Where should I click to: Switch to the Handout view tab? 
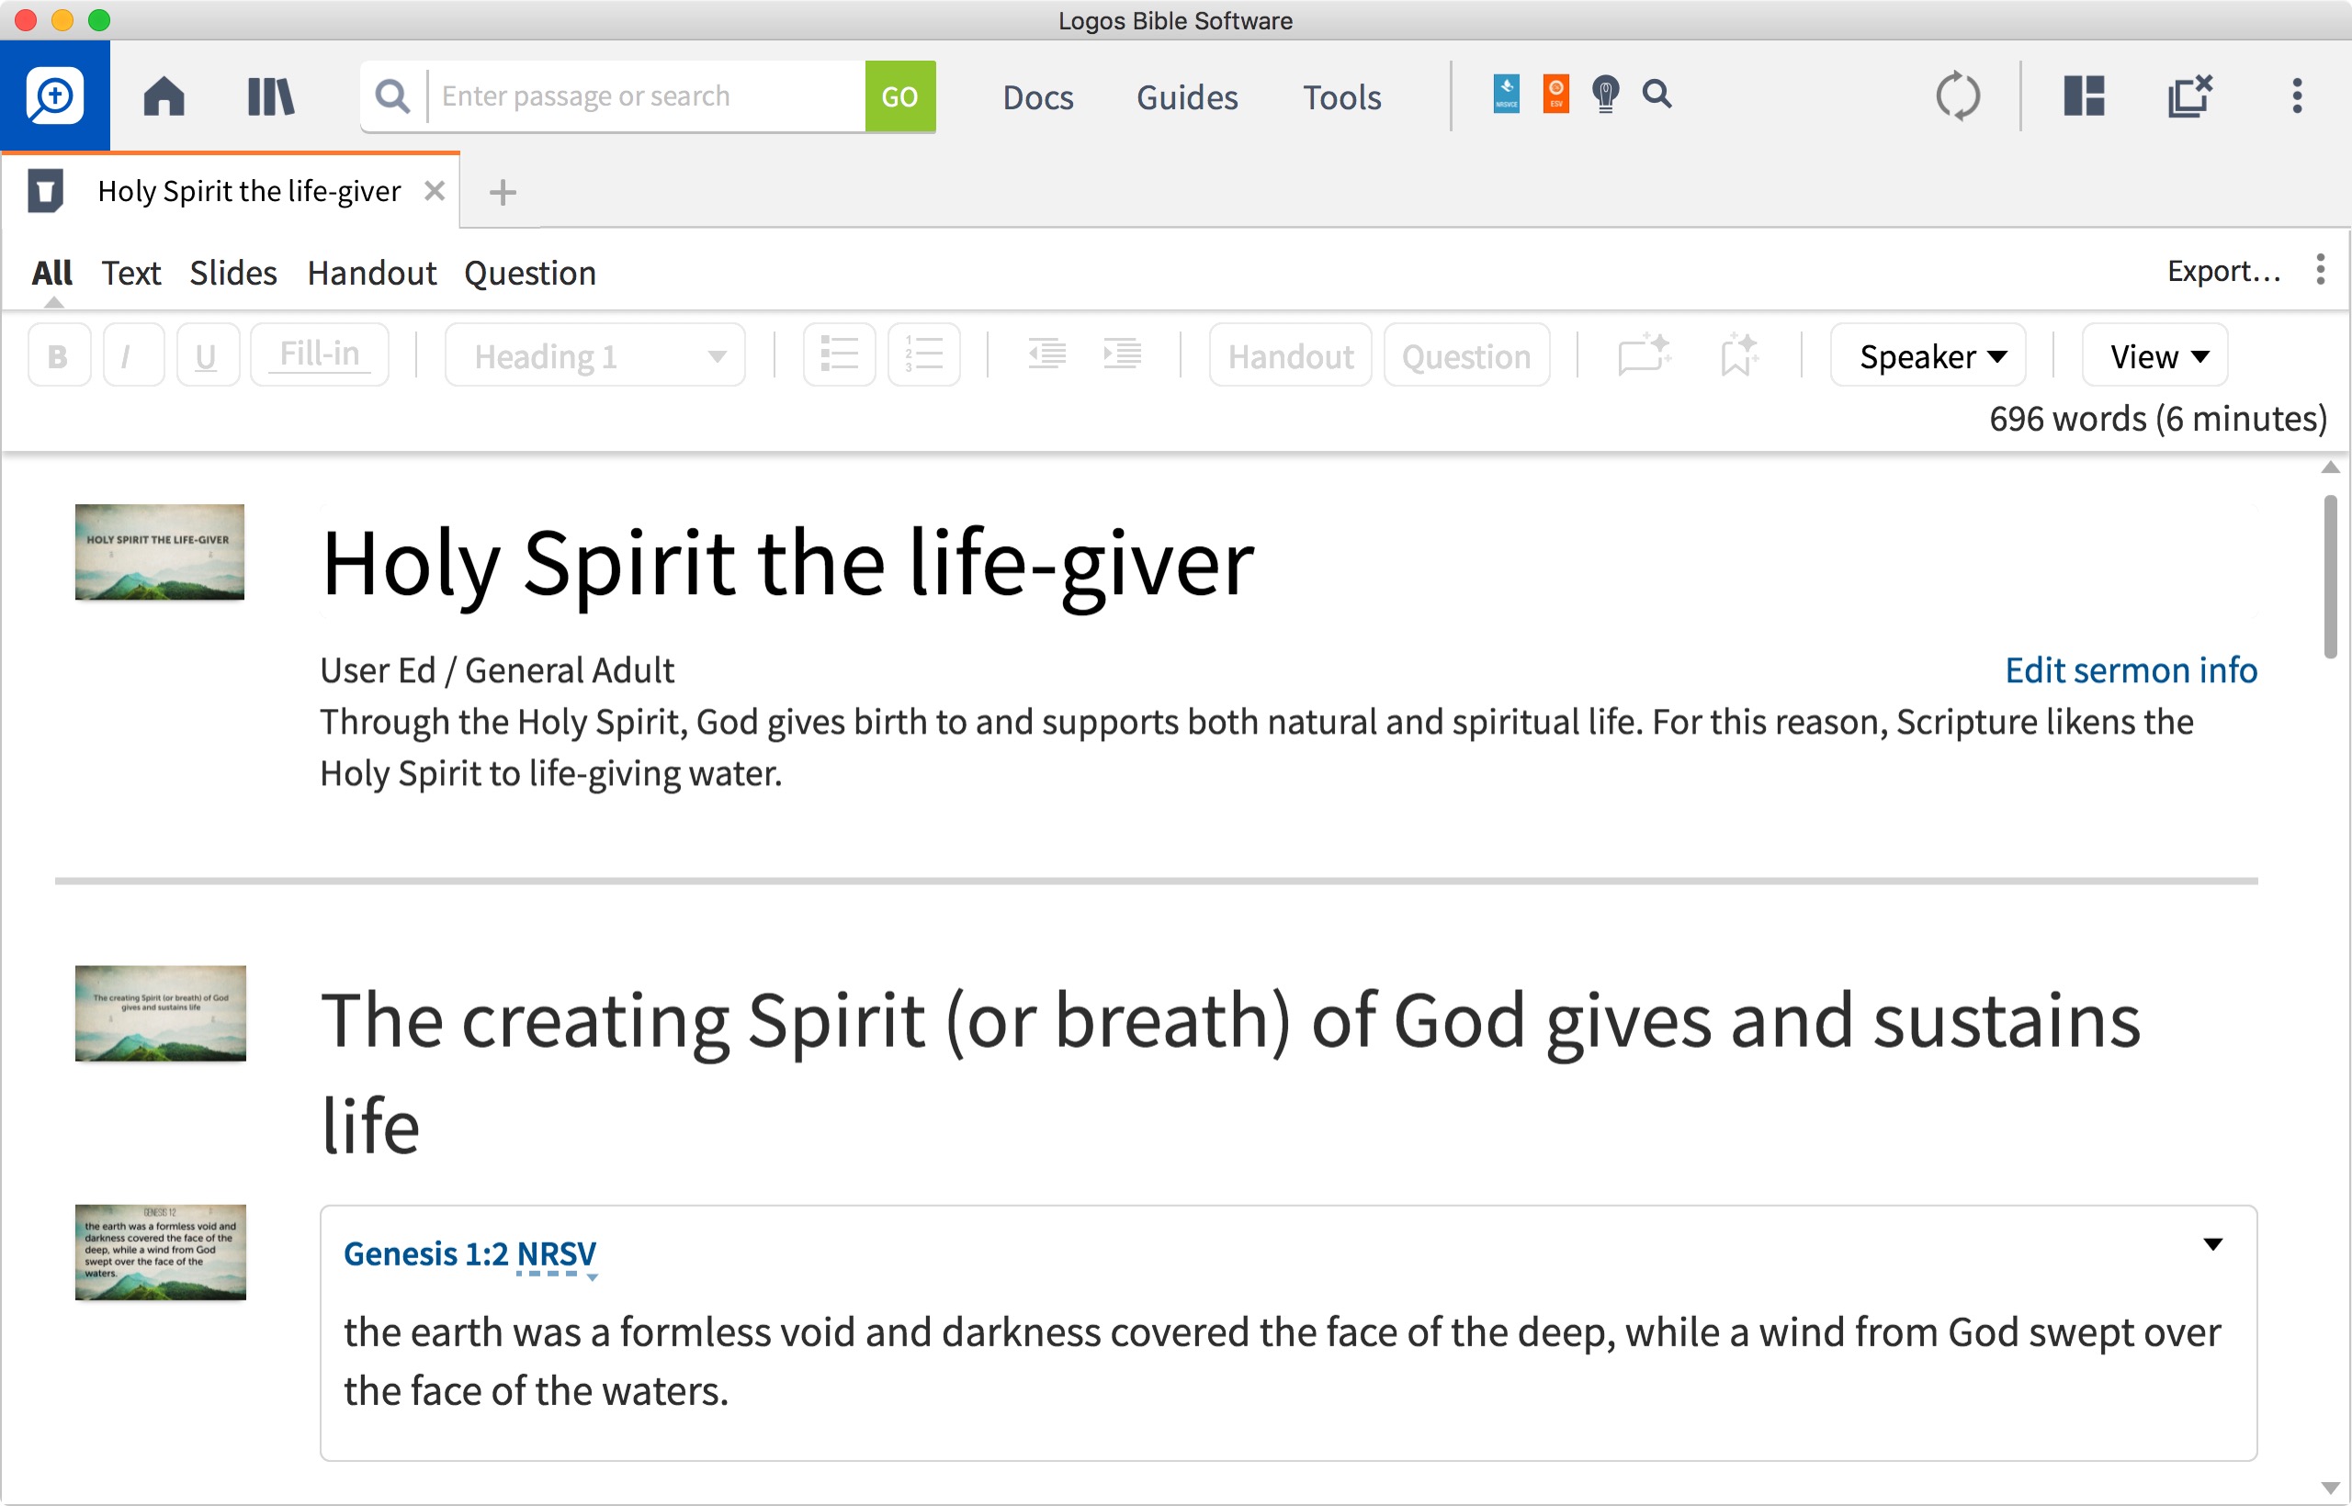click(x=372, y=273)
